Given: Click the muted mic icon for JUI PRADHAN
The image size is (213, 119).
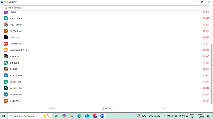Looking at the screenshot, I should (x=204, y=31).
